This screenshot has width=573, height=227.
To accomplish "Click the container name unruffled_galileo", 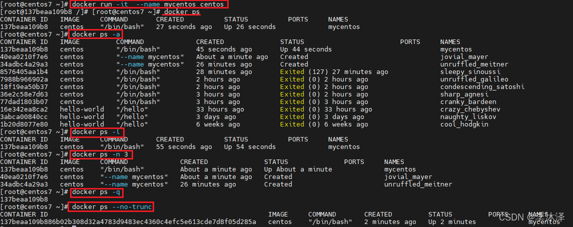I will pos(474,79).
